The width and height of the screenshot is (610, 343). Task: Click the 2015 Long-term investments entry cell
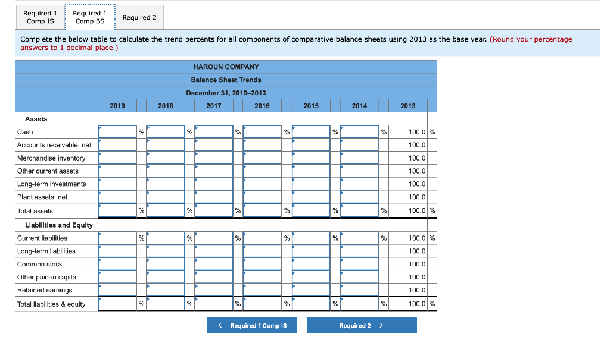click(310, 184)
